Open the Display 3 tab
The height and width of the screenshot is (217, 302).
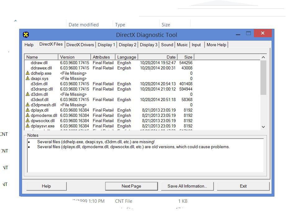(x=148, y=45)
